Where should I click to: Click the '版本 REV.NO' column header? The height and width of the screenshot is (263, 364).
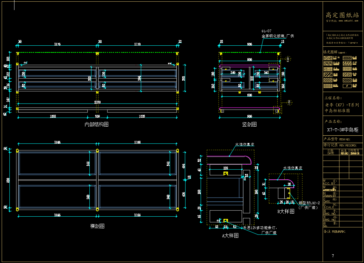(x=344, y=152)
